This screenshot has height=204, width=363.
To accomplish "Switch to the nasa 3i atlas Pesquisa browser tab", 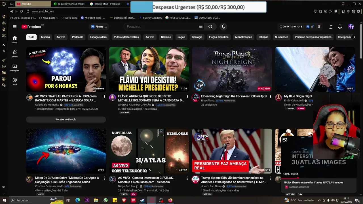I will click(x=107, y=4).
